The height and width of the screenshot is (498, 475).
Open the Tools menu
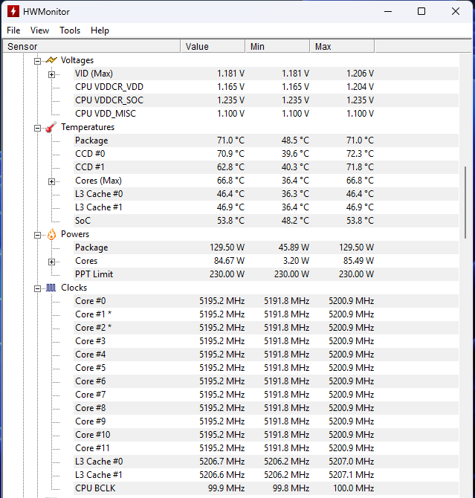click(x=70, y=30)
